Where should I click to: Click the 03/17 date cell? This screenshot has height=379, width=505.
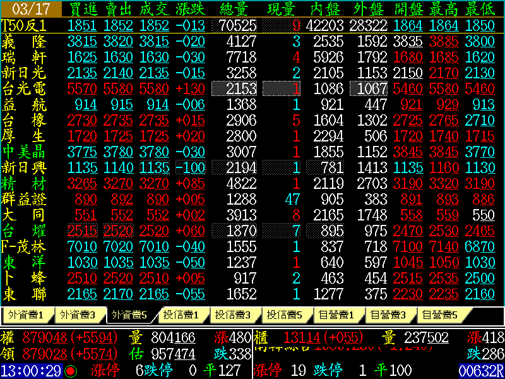[31, 9]
